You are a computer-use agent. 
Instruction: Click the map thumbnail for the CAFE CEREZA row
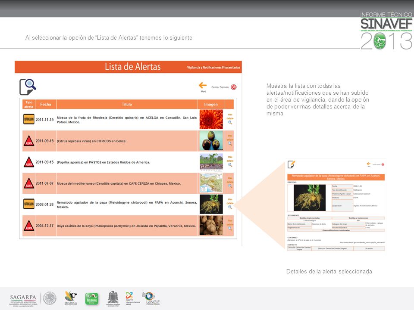point(211,183)
